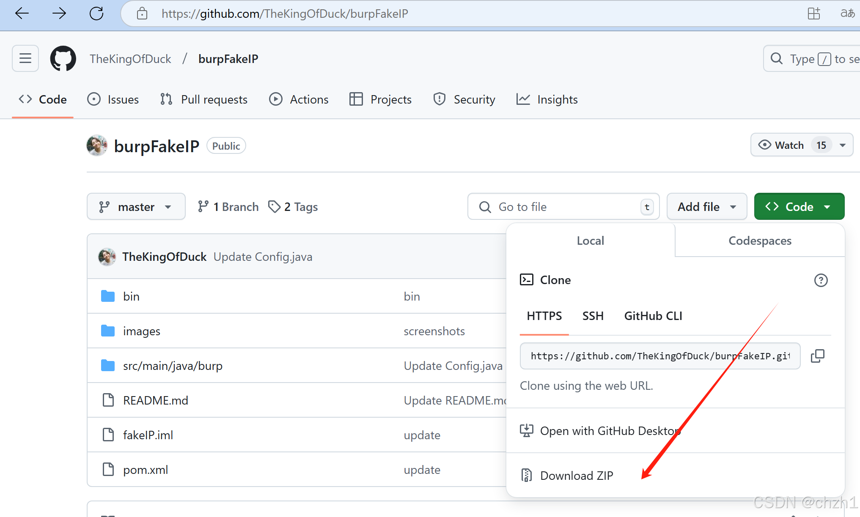Click TheKingOfDuck avatar next to the repo name
Image resolution: width=860 pixels, height=517 pixels.
point(97,146)
